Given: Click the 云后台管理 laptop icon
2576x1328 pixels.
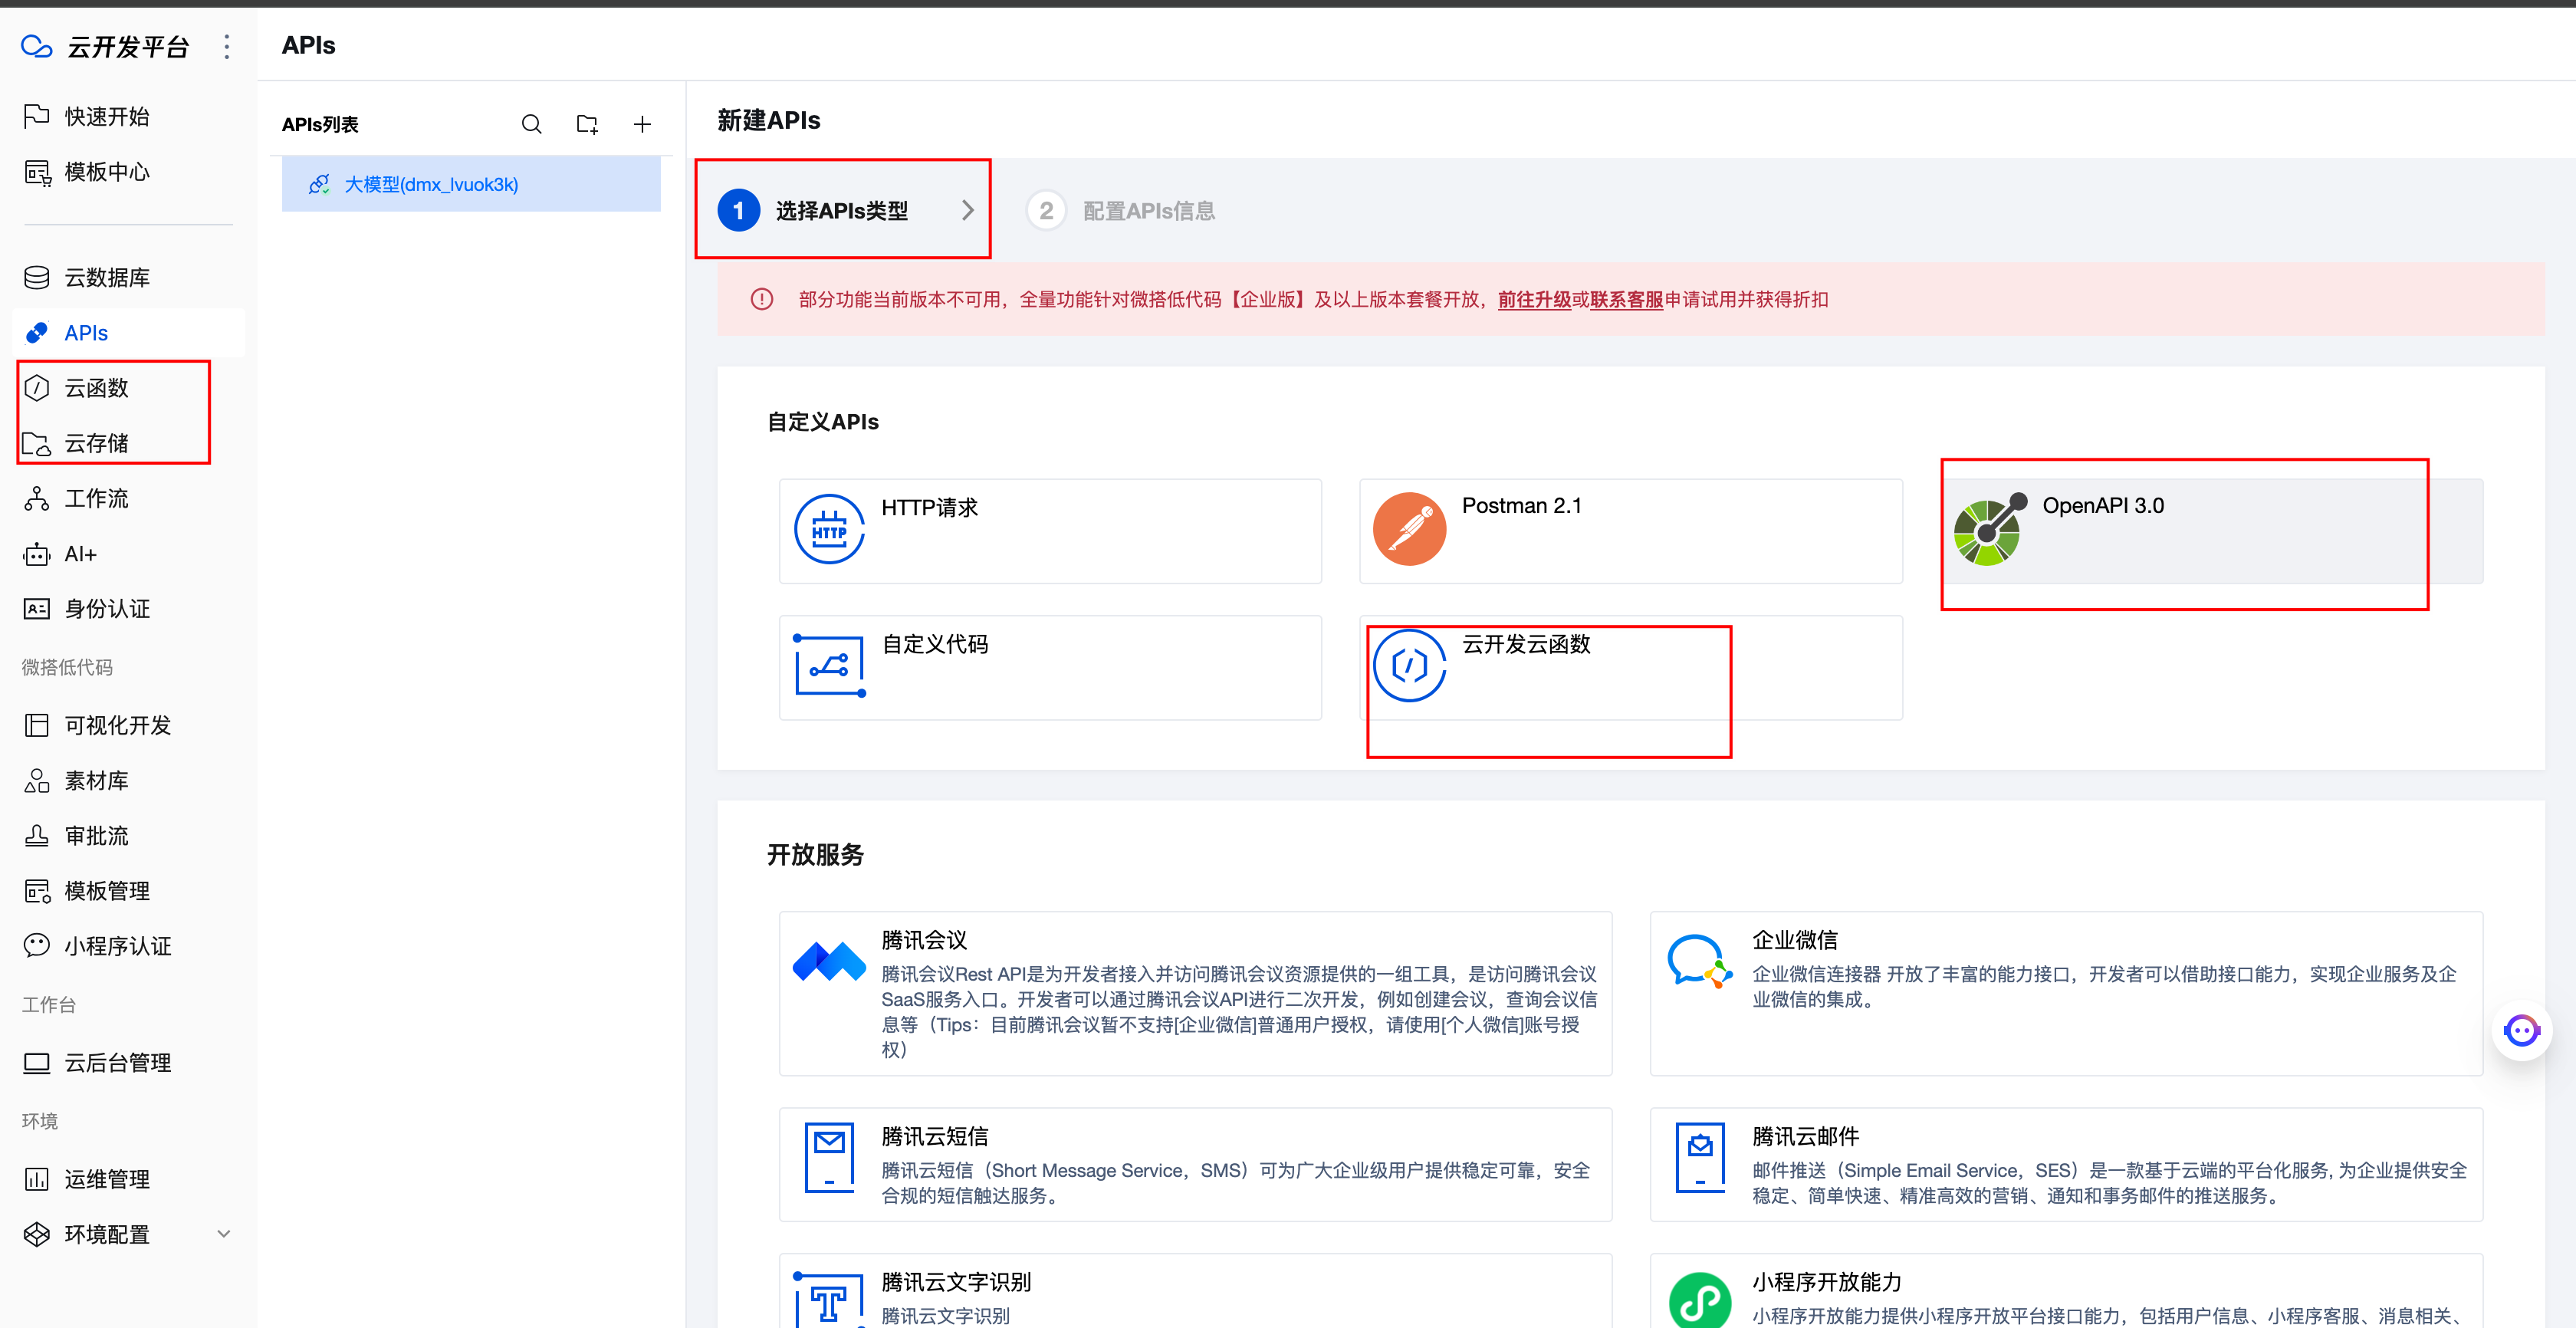Looking at the screenshot, I should pyautogui.click(x=37, y=1062).
